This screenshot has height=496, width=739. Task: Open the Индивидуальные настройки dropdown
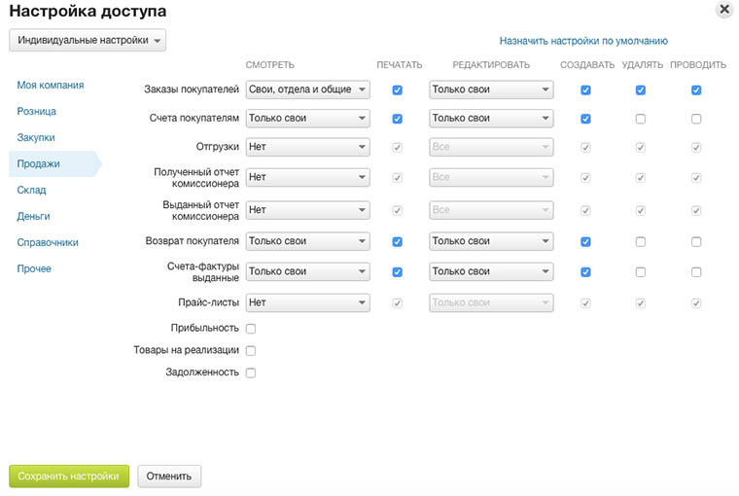pos(88,41)
